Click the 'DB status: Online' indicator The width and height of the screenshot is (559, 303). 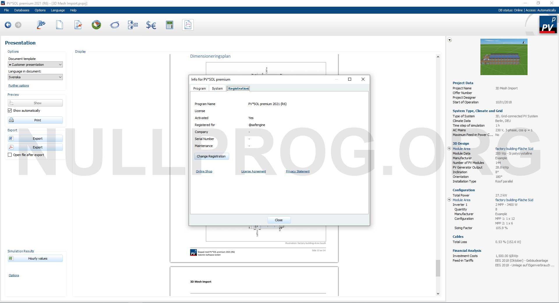[x=510, y=10]
